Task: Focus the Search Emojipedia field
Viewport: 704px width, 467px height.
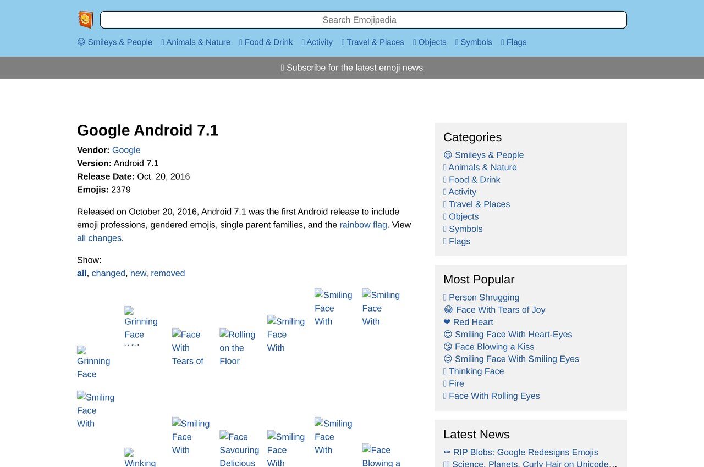Action: (x=364, y=20)
